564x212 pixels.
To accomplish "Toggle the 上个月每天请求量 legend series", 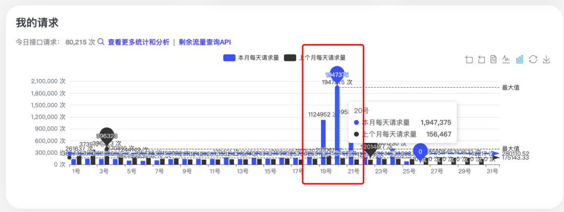I will point(315,57).
